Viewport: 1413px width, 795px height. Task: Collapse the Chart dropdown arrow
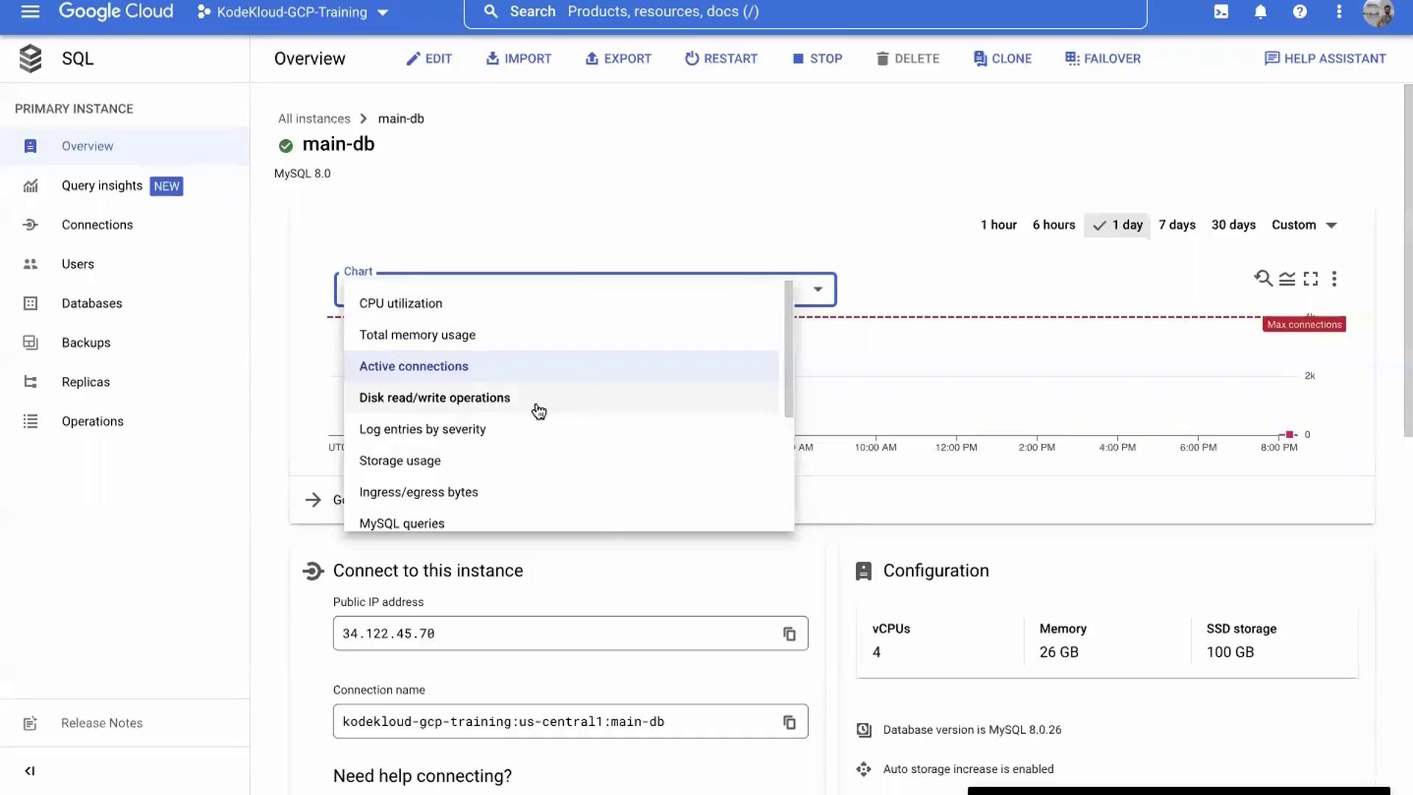pyautogui.click(x=818, y=289)
